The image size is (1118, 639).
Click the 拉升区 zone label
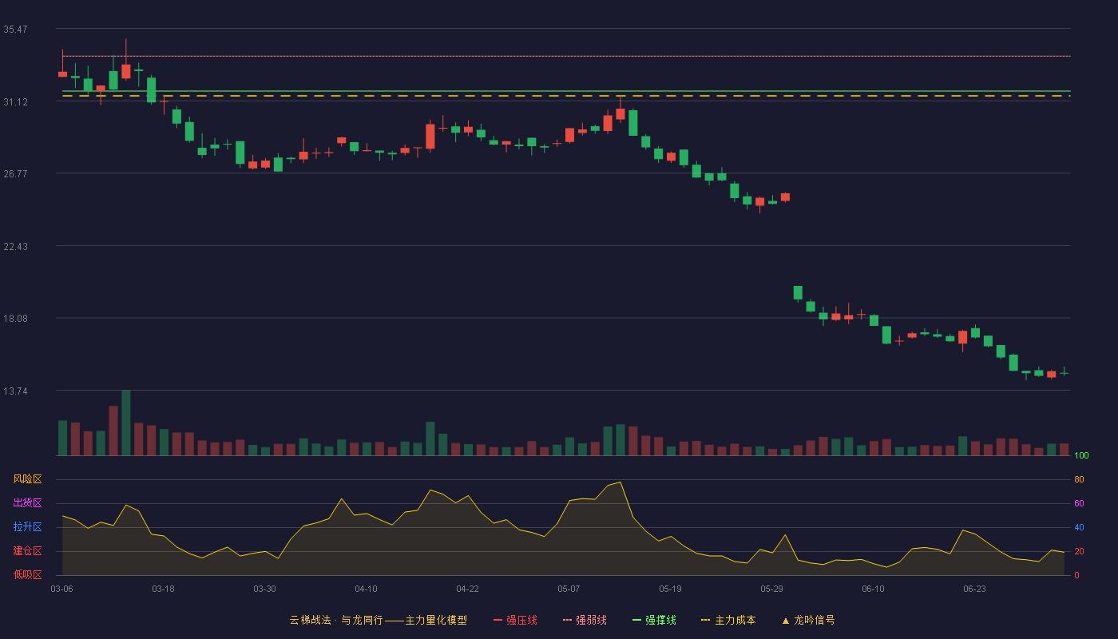(28, 527)
